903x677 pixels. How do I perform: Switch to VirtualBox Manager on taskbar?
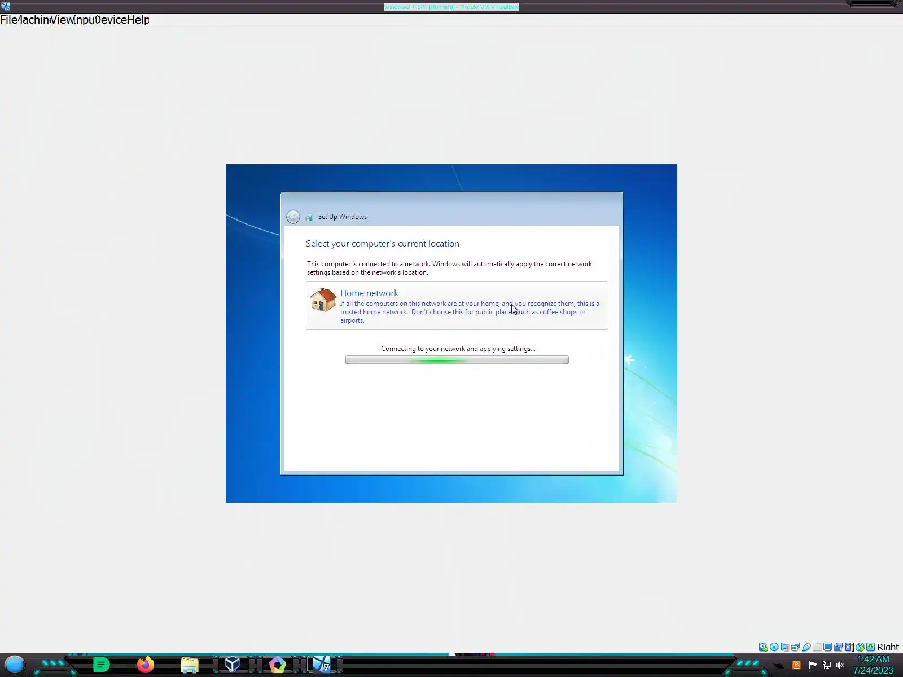pos(233,664)
